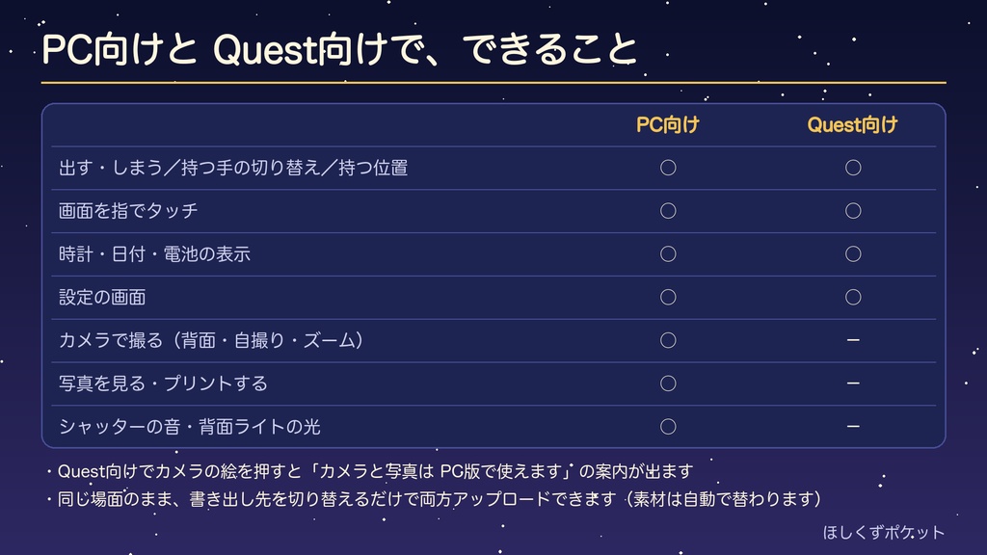The height and width of the screenshot is (555, 987).
Task: Click the Quest circle for 画面を指でタッチ
Action: tap(853, 211)
